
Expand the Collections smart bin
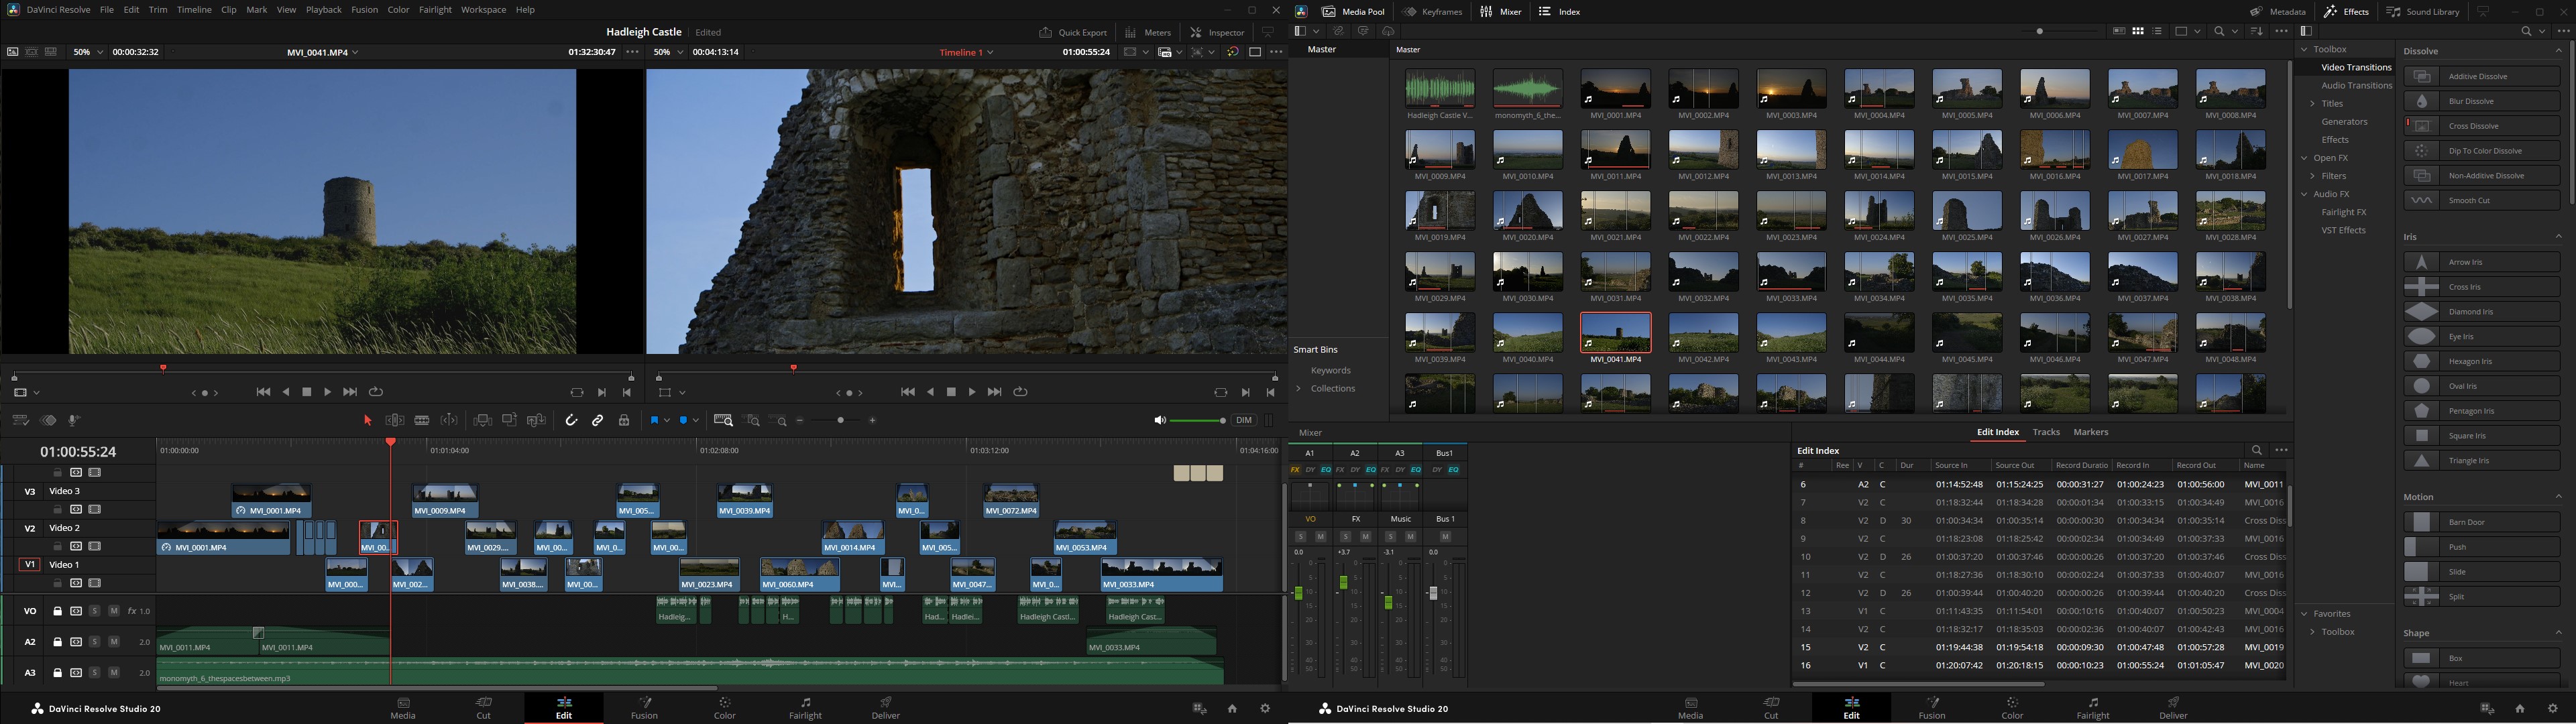1299,389
